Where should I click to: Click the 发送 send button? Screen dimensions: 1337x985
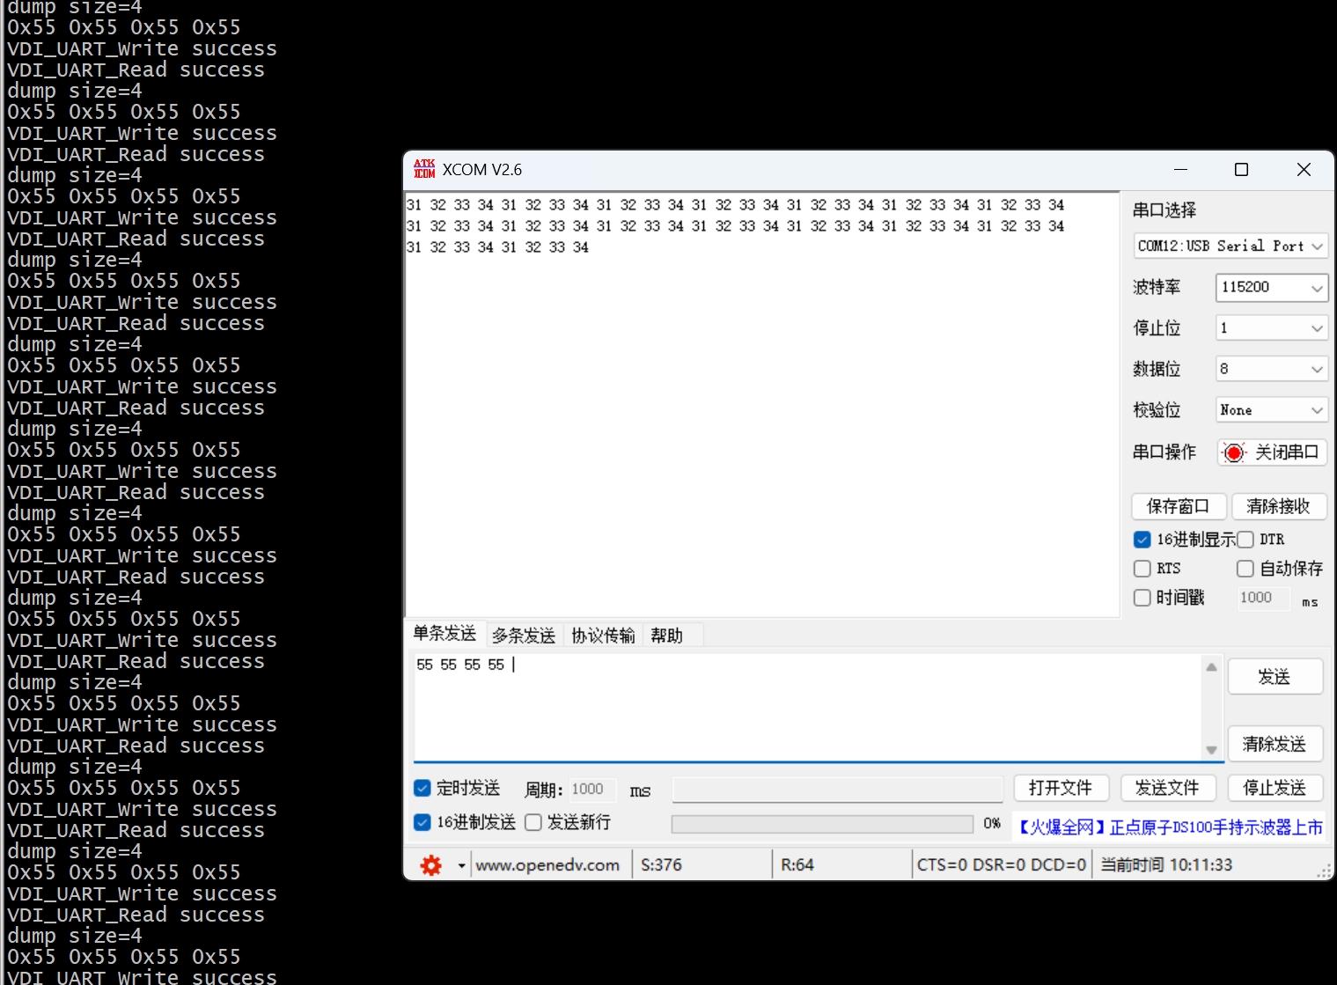coord(1275,677)
